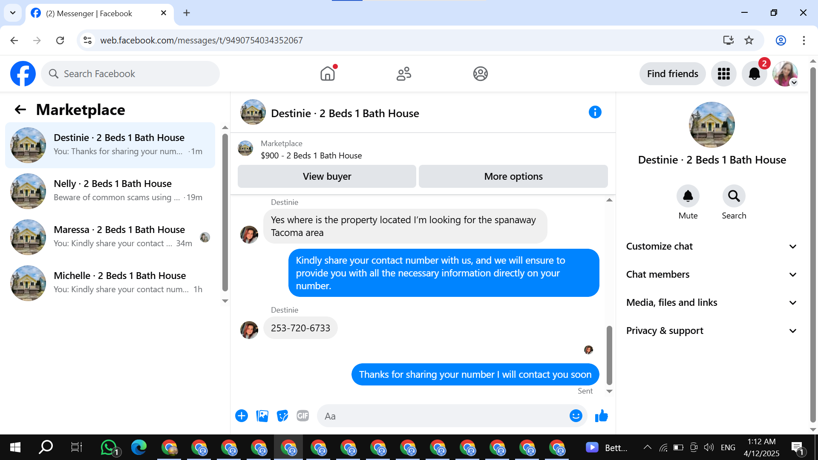The image size is (818, 460).
Task: Open Microsoft Edge from the taskbar
Action: point(139,447)
